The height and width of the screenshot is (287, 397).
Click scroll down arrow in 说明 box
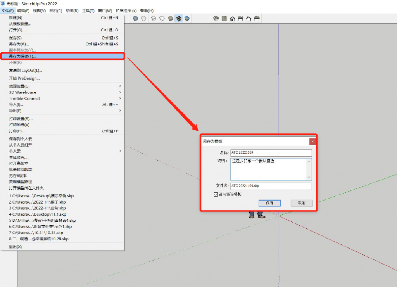(x=309, y=177)
